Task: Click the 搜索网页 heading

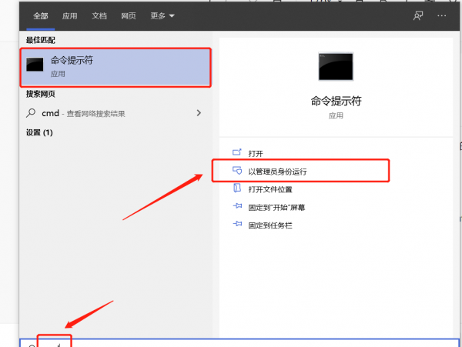Action: [40, 94]
